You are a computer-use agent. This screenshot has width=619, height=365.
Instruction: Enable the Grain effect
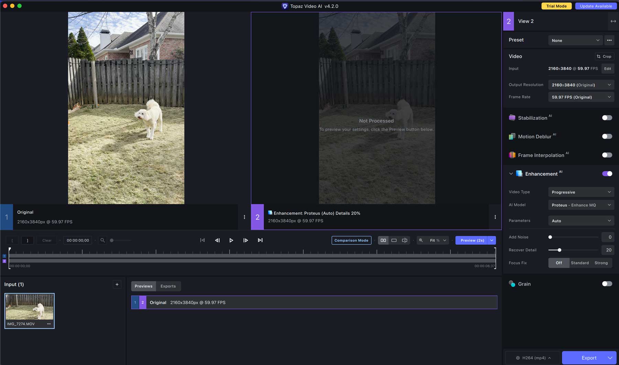coord(607,284)
